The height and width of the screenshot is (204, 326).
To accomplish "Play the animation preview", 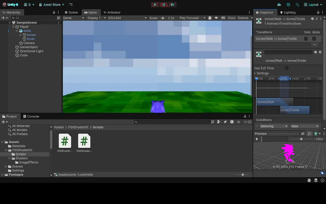I will coord(257,139).
